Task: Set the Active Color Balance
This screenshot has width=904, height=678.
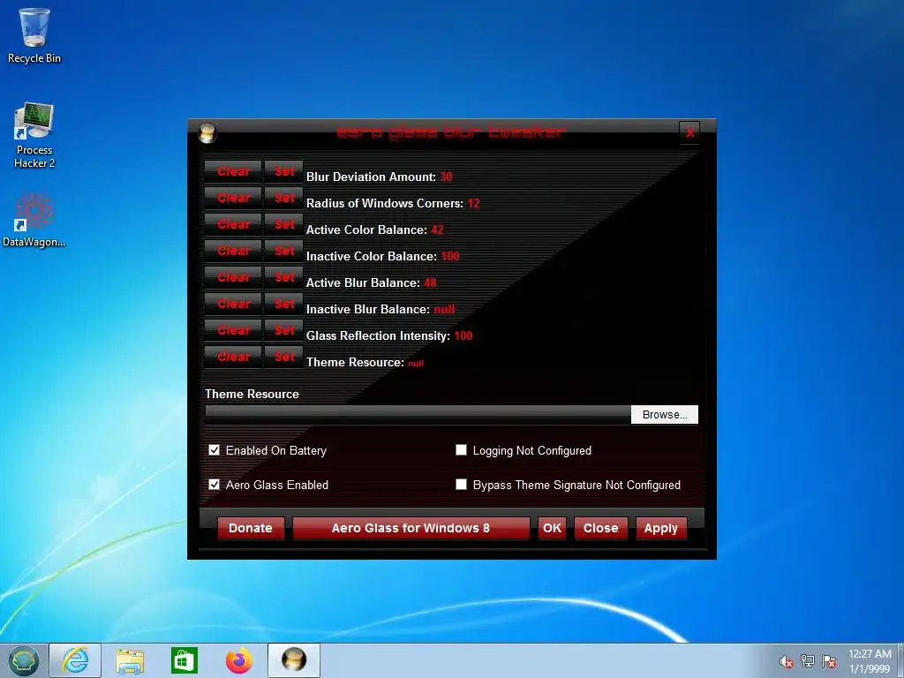Action: (x=284, y=224)
